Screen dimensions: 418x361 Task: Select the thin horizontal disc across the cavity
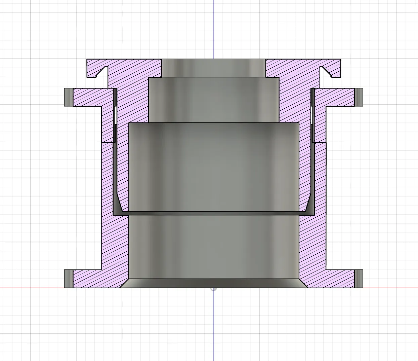pyautogui.click(x=214, y=214)
